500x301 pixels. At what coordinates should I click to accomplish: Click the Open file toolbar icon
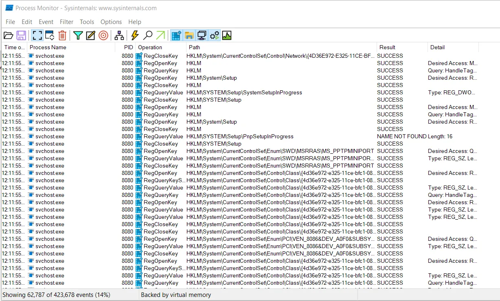coord(9,36)
